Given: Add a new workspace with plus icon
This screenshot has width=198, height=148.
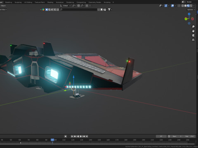Looking at the screenshot, I should (x=113, y=2).
